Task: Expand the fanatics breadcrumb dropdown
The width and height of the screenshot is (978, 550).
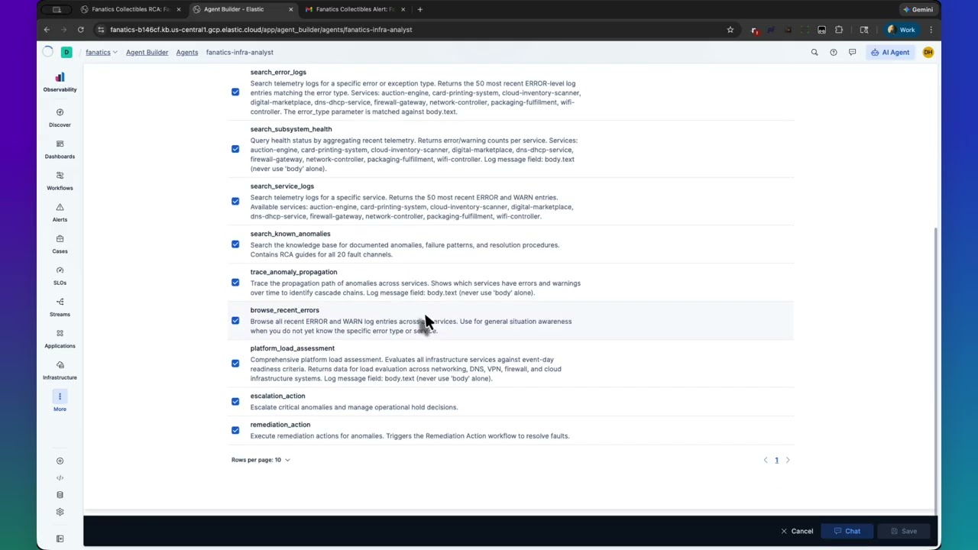Action: point(102,52)
